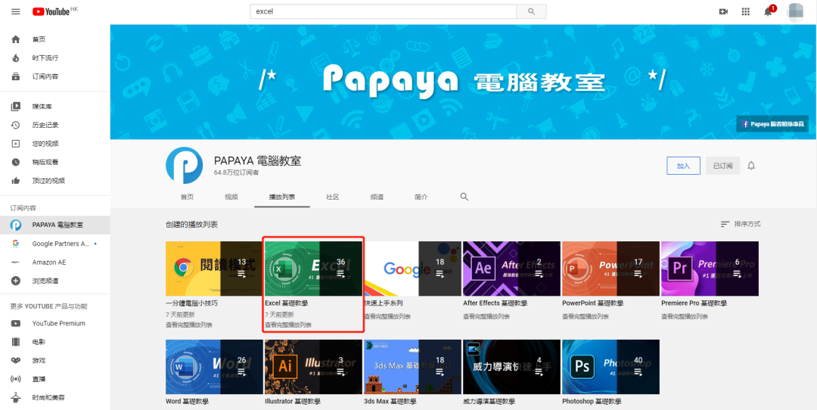Screen dimensions: 817x410
Task: Switch to the 频道 channel tab
Action: coord(377,197)
